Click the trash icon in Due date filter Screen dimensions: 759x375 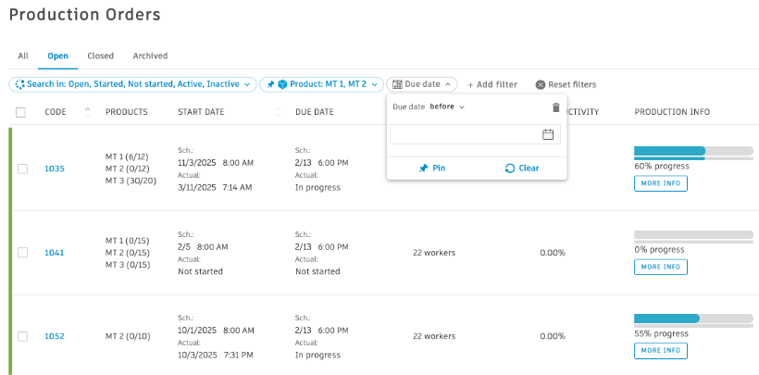point(555,107)
